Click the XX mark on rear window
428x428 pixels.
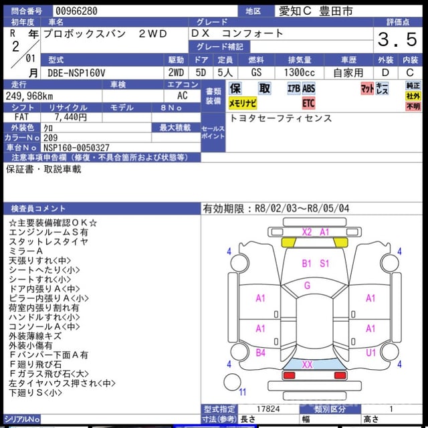click(307, 365)
